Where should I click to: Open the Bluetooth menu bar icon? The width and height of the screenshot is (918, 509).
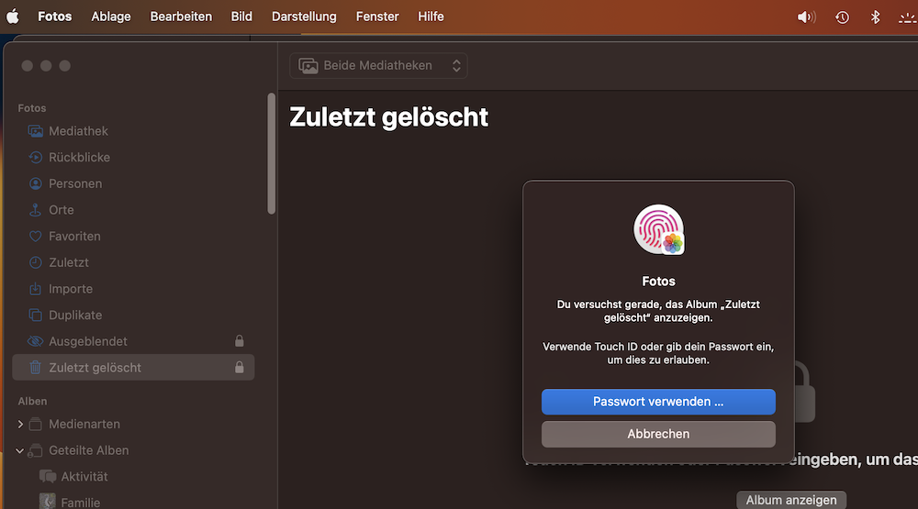pyautogui.click(x=875, y=17)
